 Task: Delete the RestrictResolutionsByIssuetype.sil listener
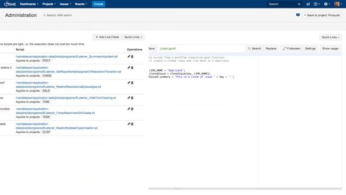[132, 83]
